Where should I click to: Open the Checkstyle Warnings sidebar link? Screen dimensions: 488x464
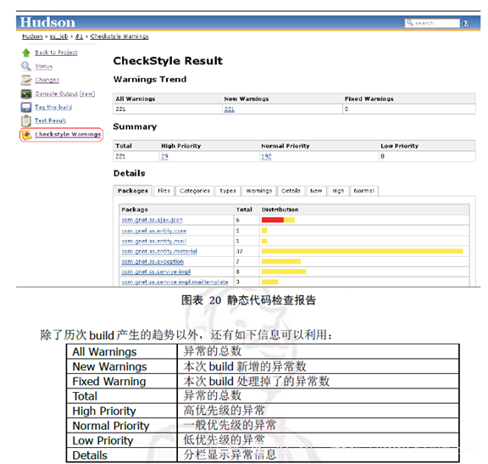68,134
